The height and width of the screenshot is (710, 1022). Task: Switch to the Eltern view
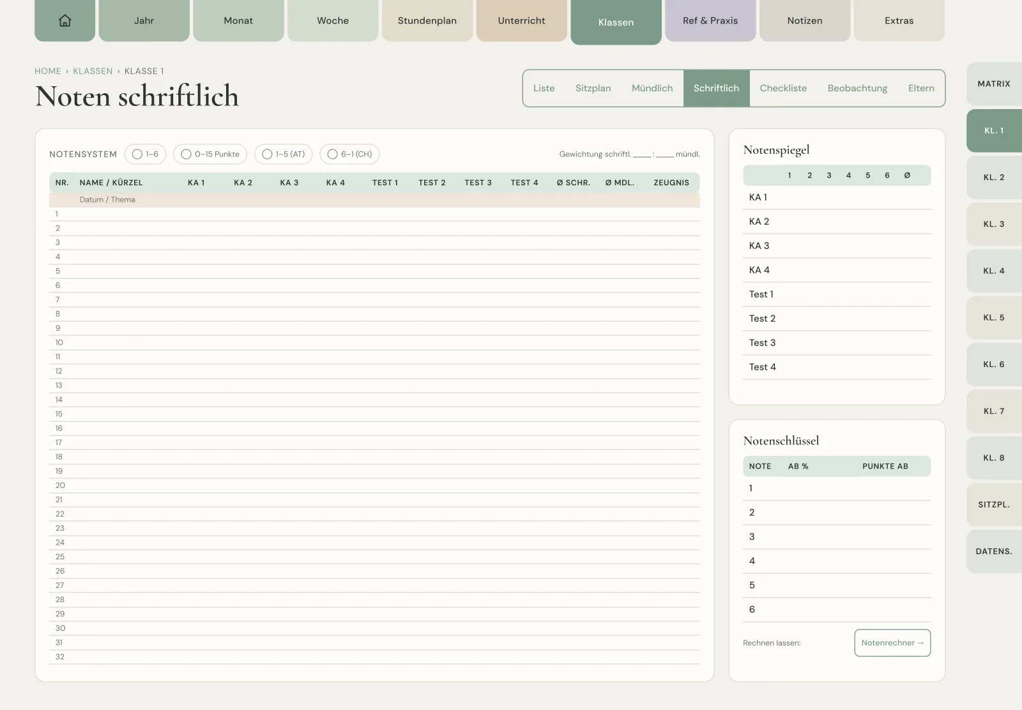click(921, 88)
